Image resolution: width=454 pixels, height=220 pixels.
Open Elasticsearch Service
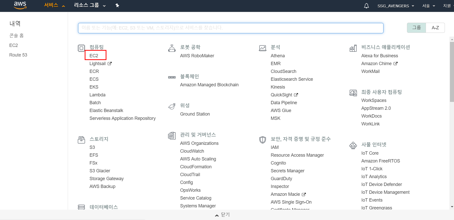[292, 79]
